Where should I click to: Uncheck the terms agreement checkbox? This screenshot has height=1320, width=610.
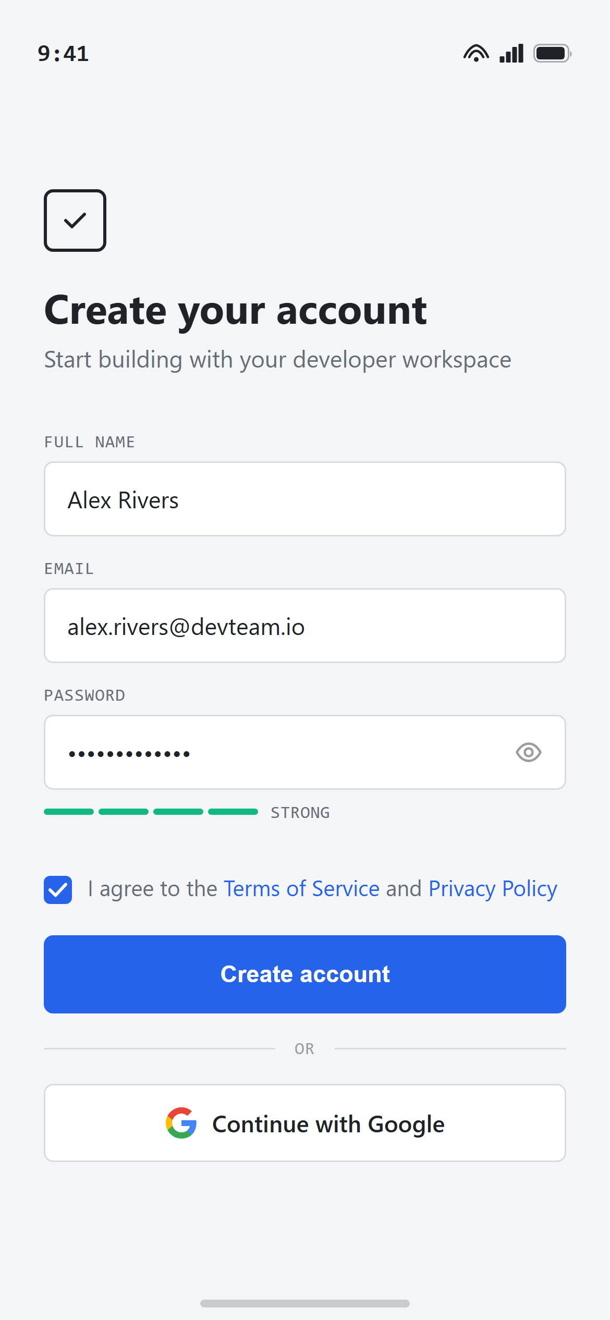(58, 890)
